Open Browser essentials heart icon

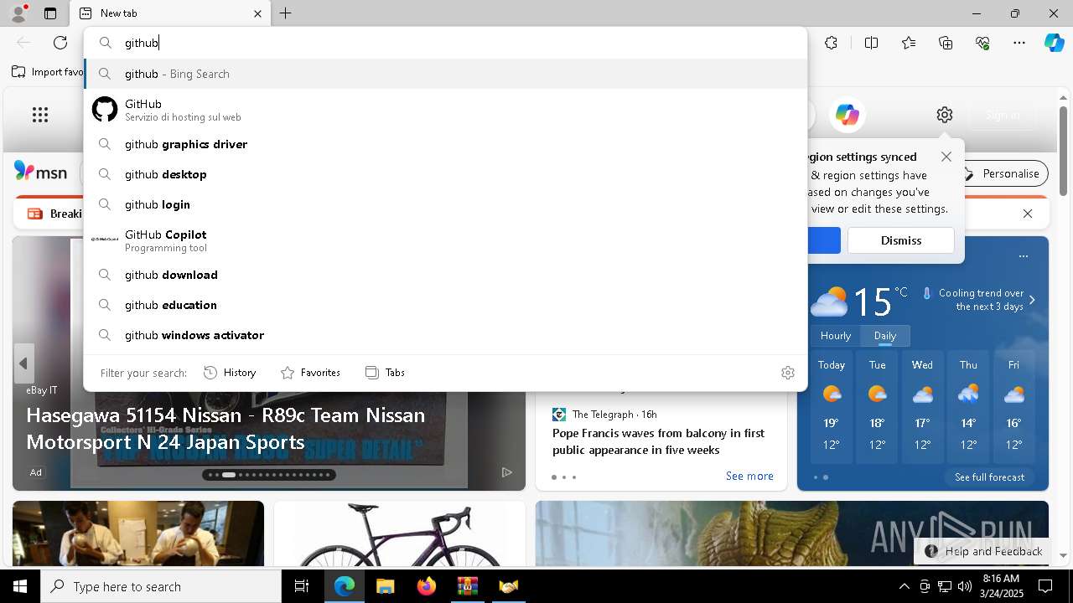tap(982, 43)
